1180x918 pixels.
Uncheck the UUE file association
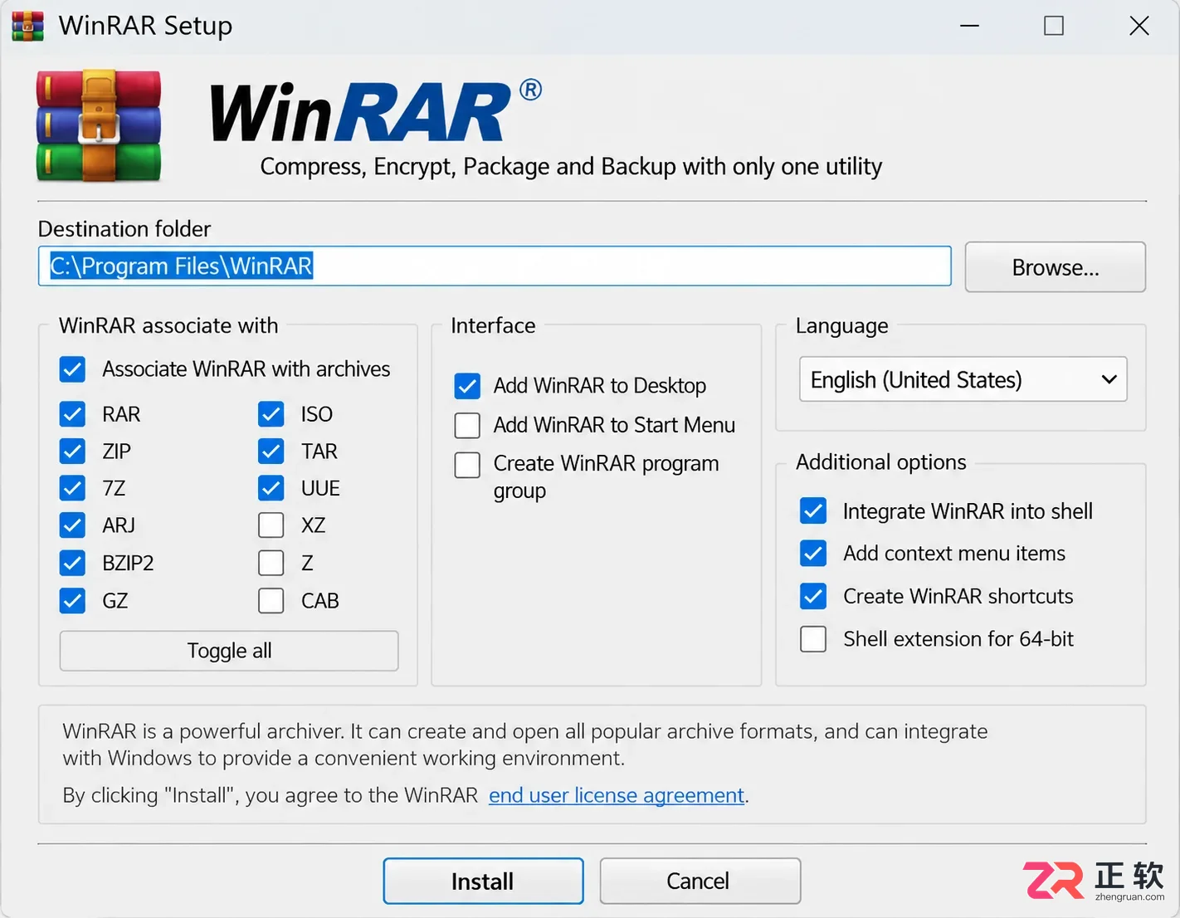(x=271, y=488)
